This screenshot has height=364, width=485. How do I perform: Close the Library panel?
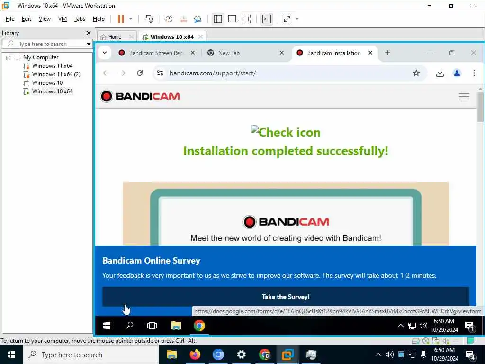[89, 33]
